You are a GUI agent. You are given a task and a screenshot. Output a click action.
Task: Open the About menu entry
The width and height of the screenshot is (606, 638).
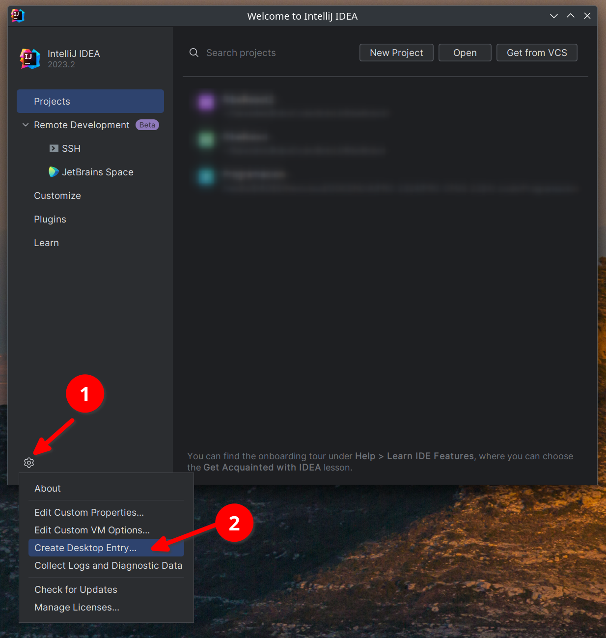pyautogui.click(x=47, y=488)
